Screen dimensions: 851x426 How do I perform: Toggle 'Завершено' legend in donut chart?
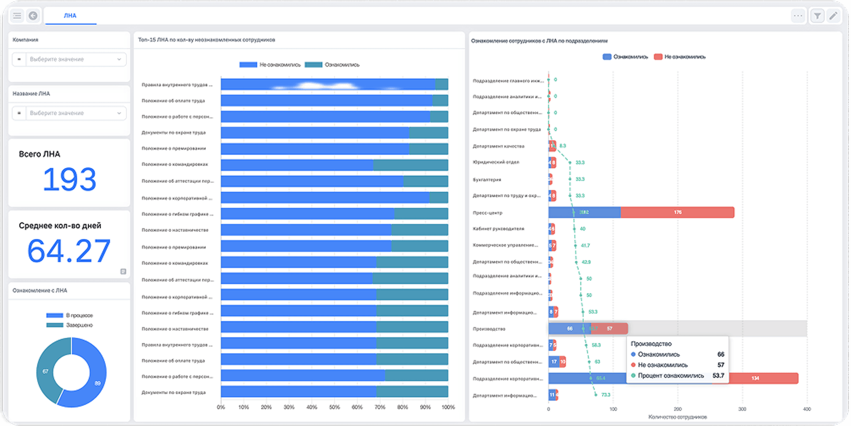[69, 325]
